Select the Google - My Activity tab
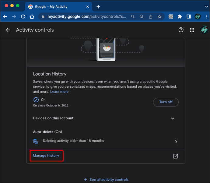 point(58,7)
